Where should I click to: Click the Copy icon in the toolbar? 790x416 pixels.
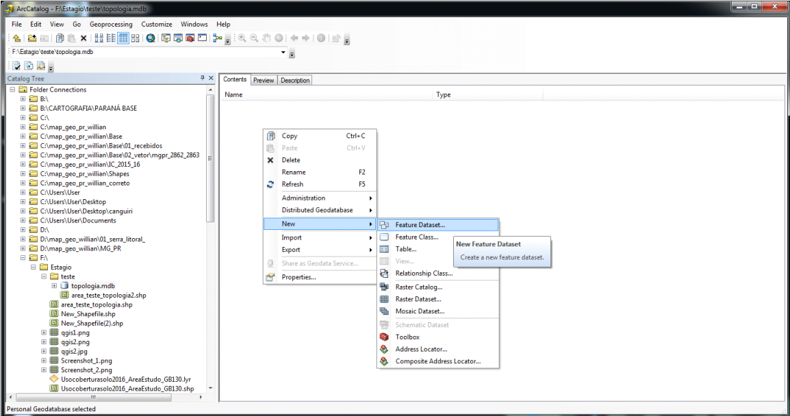coord(60,38)
